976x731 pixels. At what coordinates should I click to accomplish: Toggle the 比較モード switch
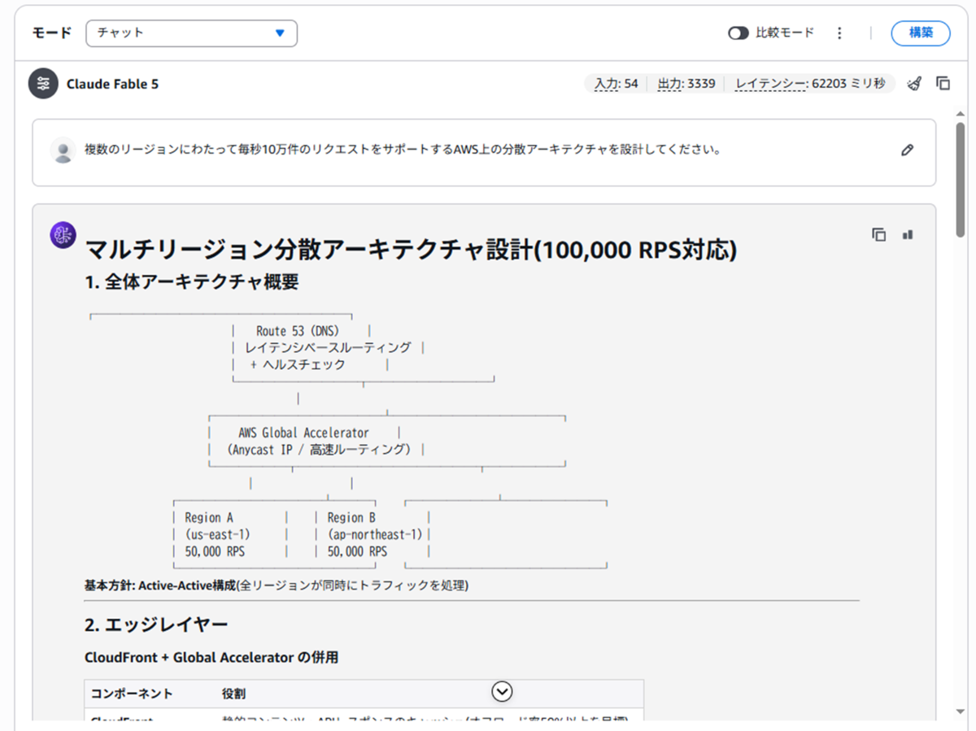point(739,33)
